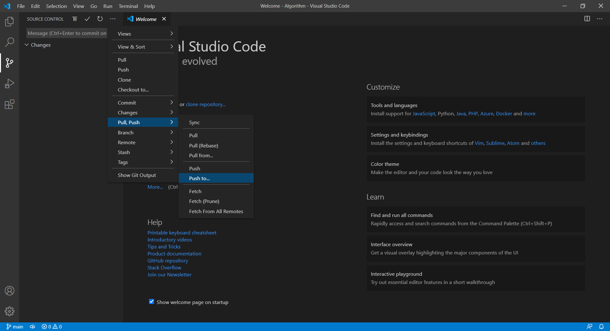
Task: Expand the Remote submenu
Action: pos(143,142)
